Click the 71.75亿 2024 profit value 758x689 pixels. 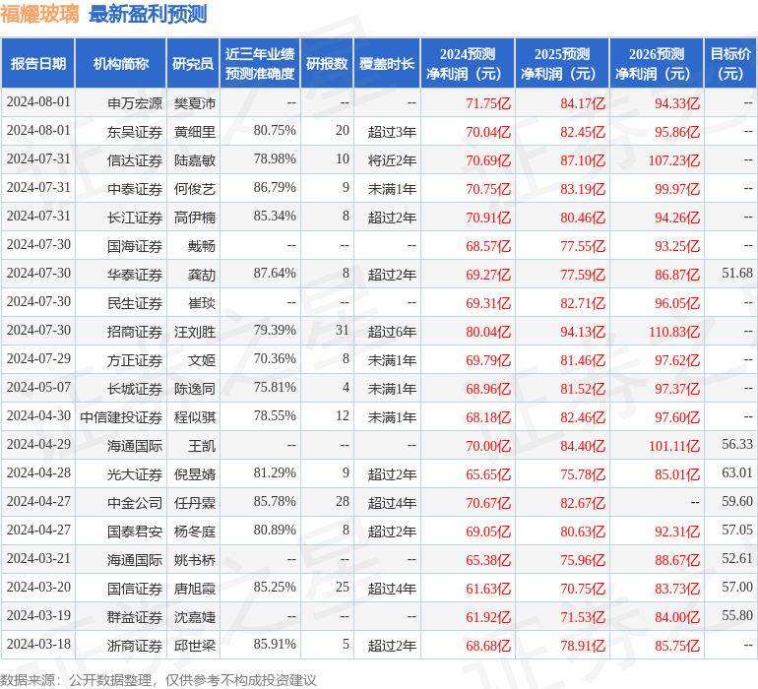pos(488,103)
